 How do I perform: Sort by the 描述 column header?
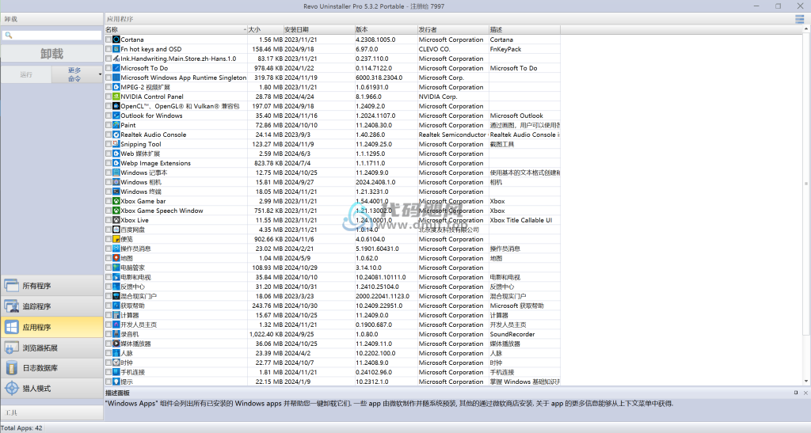[x=524, y=29]
